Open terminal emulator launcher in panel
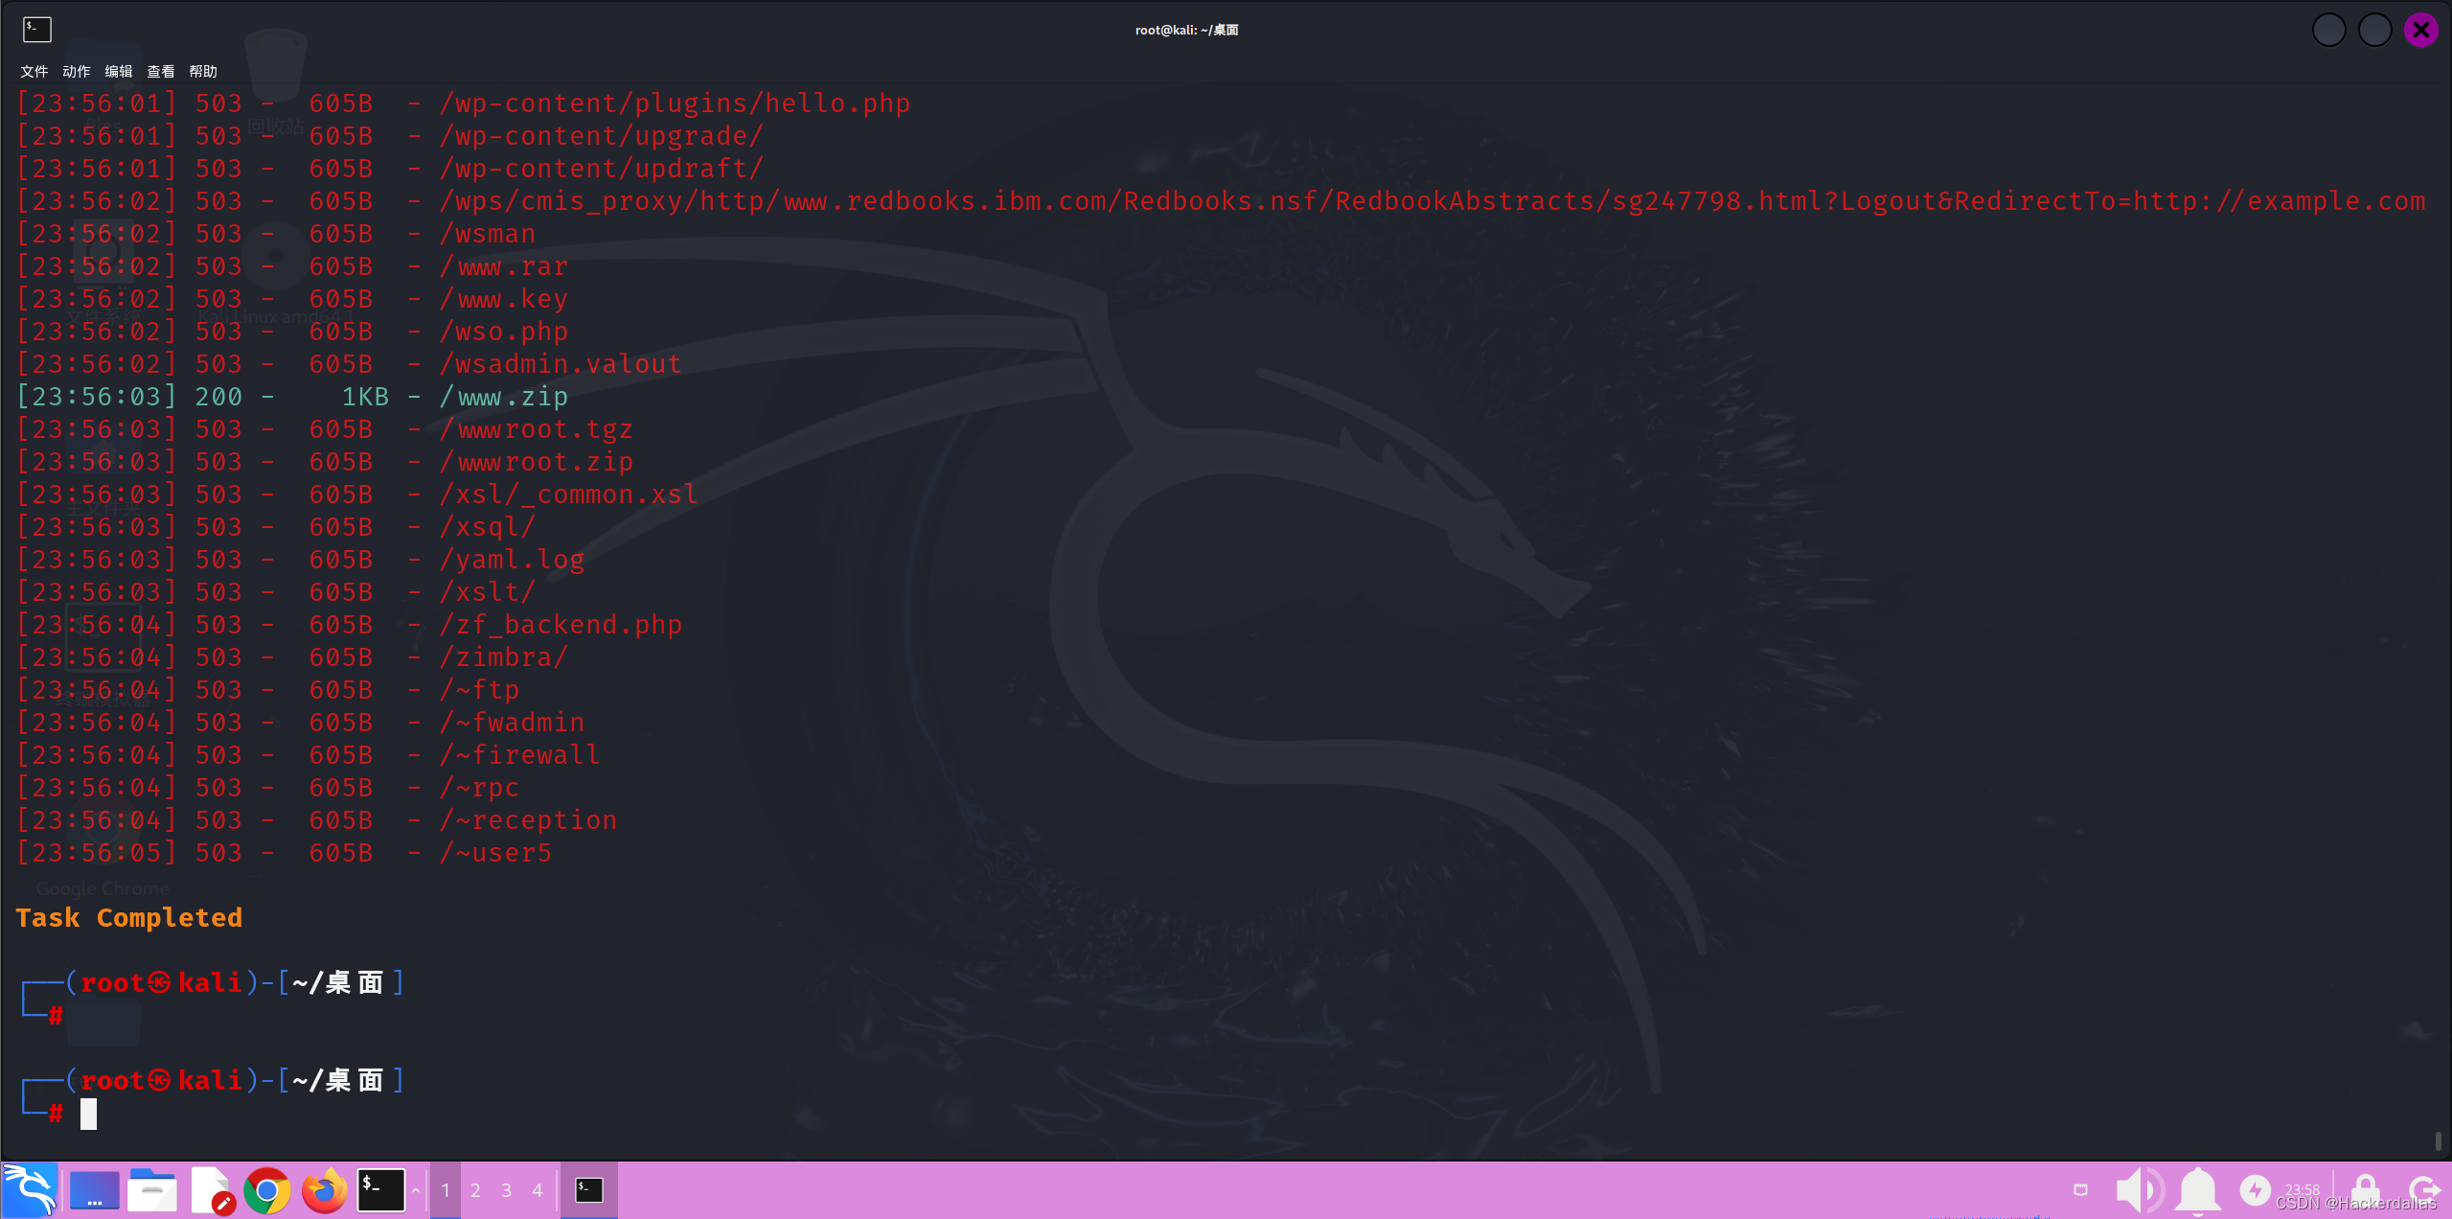The width and height of the screenshot is (2452, 1219). pos(380,1190)
